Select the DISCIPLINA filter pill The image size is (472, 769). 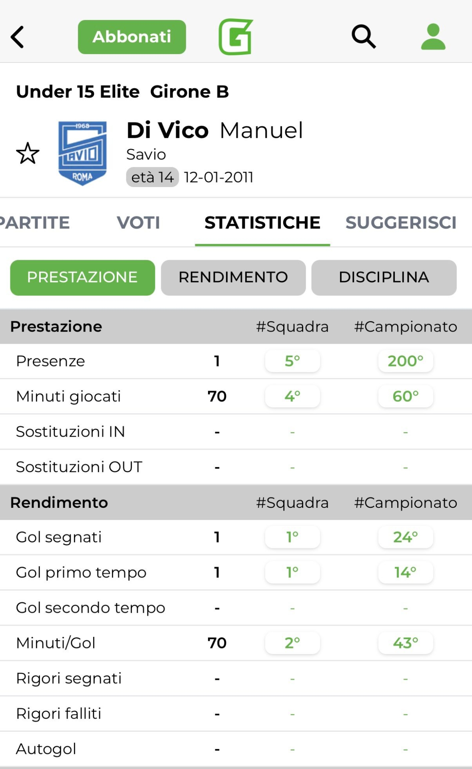coord(384,278)
